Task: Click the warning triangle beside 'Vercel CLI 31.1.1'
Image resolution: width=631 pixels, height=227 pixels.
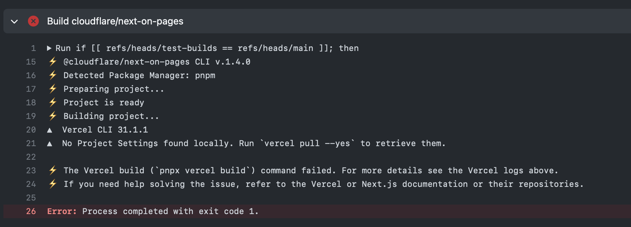Action: 50,129
